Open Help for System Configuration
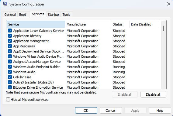Screen dimensions: 173x116 coord(160,110)
